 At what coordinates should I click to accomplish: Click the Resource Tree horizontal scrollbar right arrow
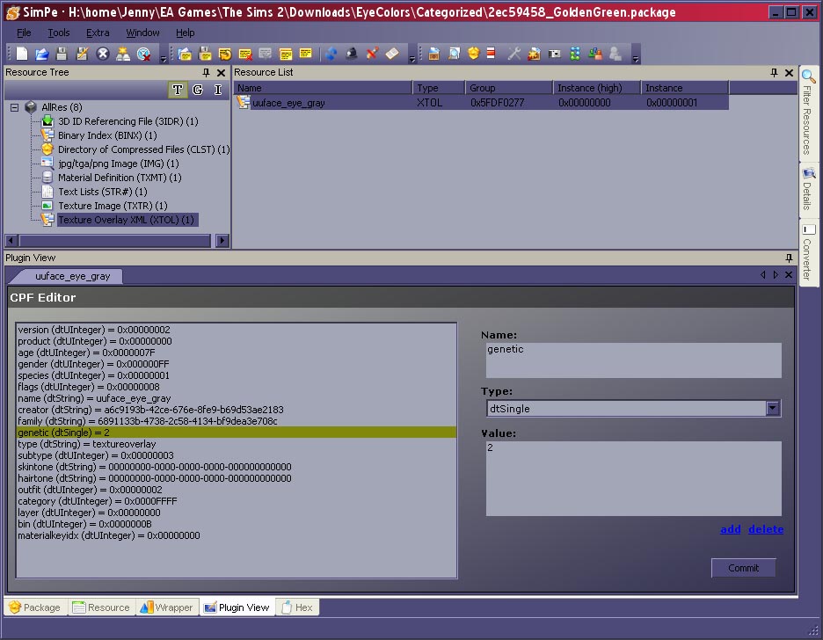point(222,241)
